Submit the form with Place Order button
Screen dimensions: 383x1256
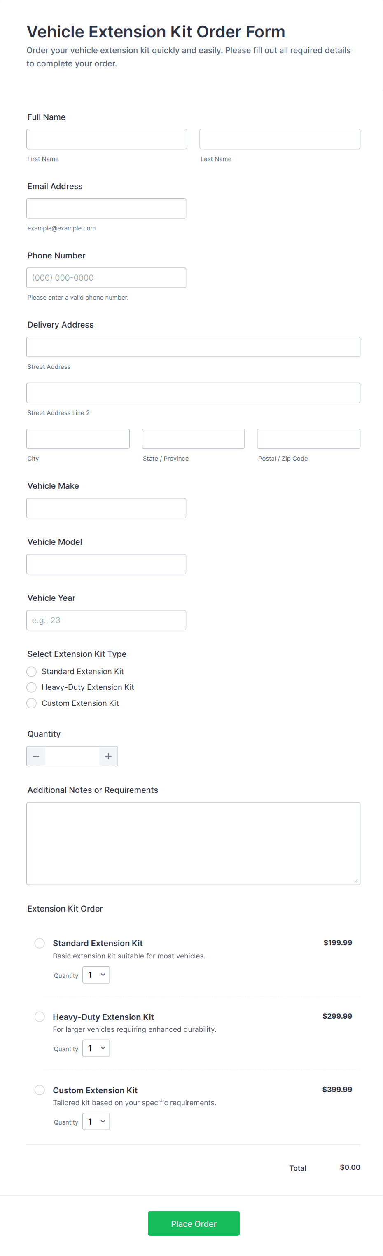tap(194, 1223)
